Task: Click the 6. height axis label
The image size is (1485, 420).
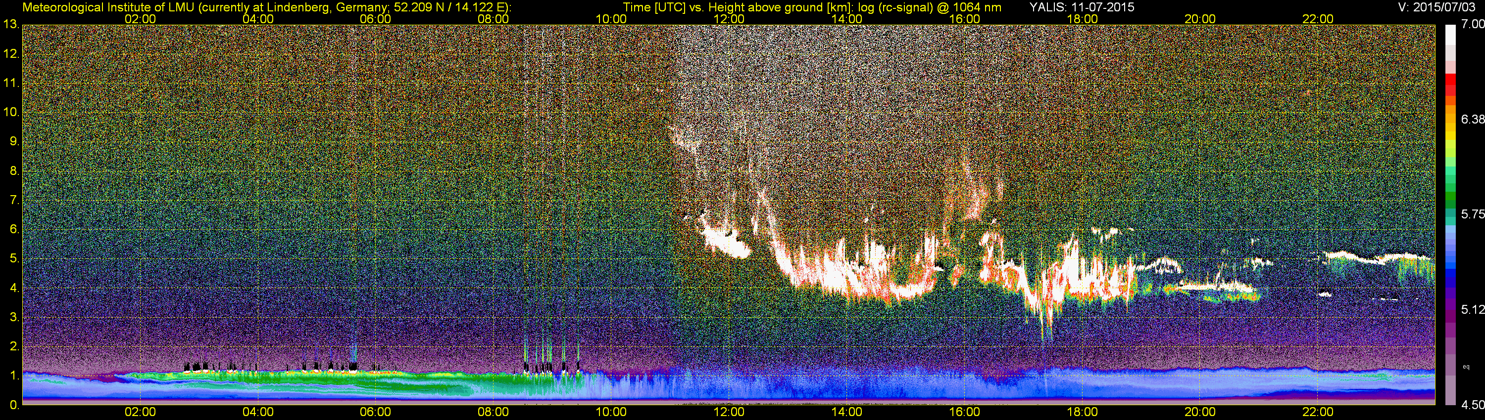Action: [x=14, y=230]
